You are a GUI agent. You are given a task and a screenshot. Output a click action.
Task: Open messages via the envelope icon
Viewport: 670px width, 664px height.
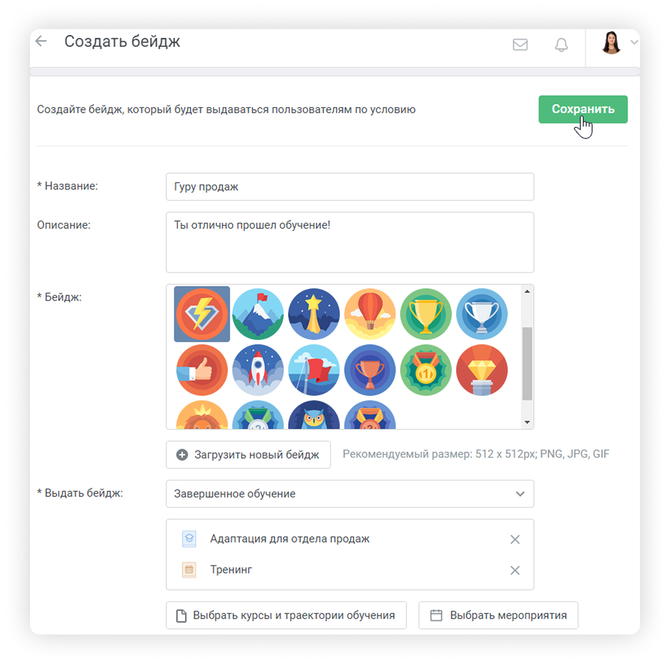click(520, 45)
